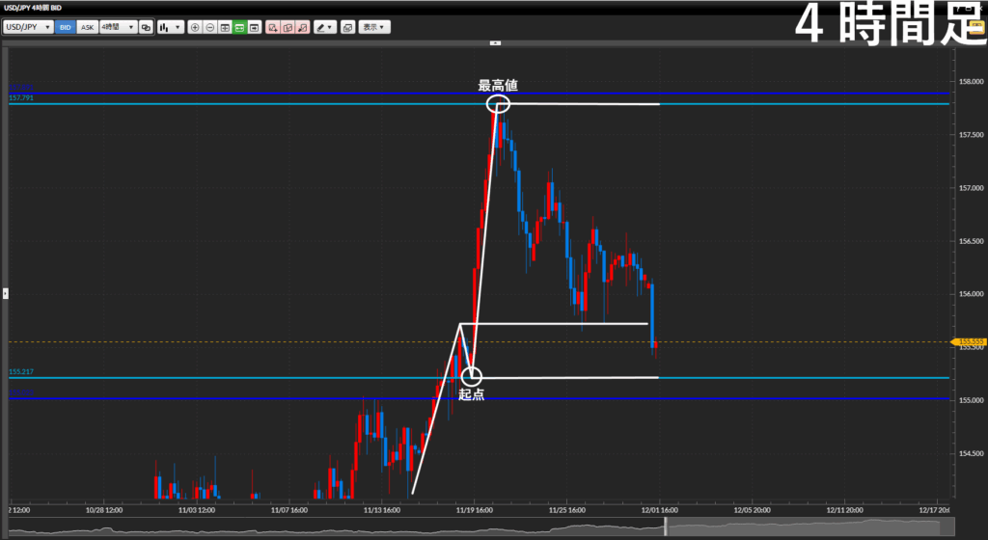Screen dimensions: 988x540
Task: Click the middle pink indicator settings icon
Action: pyautogui.click(x=288, y=27)
